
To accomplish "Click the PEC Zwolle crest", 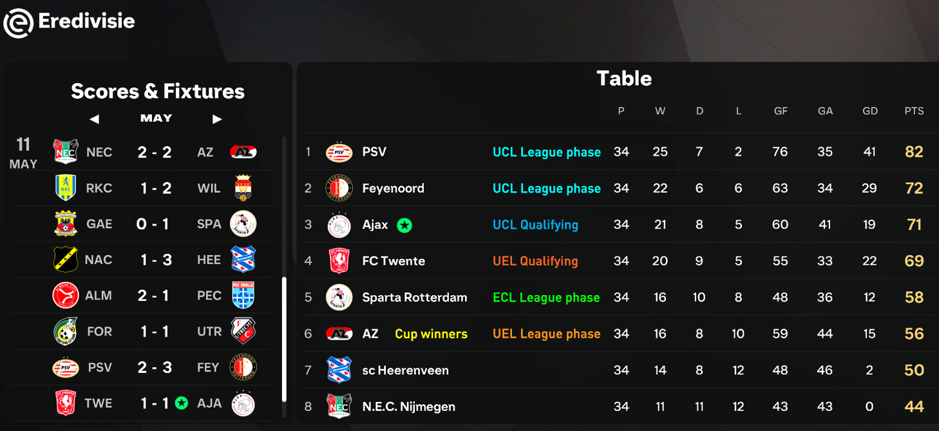I will [243, 296].
